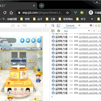Open the 学习 bookmark folder
Viewport: 101px width, 101px height.
[x=81, y=19]
